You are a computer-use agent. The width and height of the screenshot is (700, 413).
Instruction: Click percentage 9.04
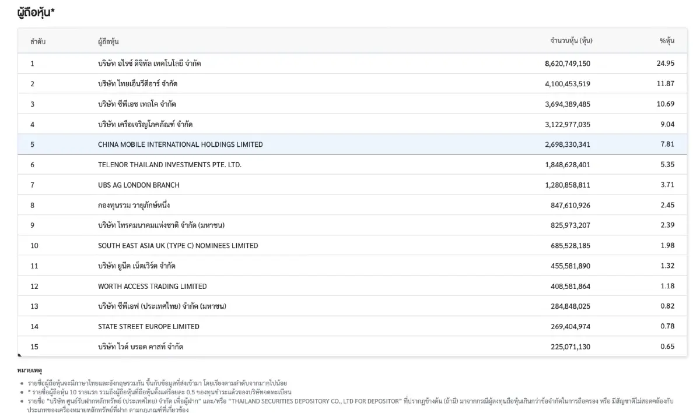point(667,124)
